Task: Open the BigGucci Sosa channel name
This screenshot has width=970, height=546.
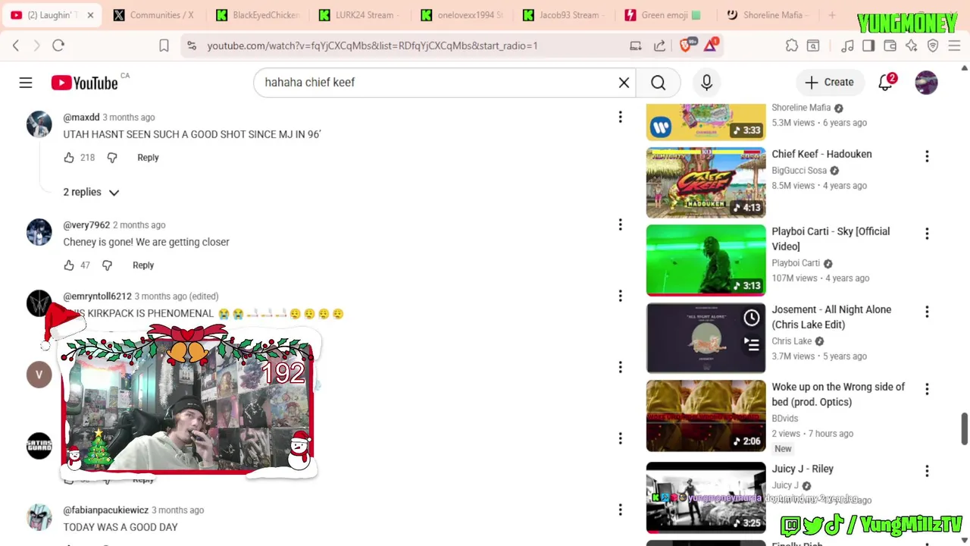Action: (799, 171)
